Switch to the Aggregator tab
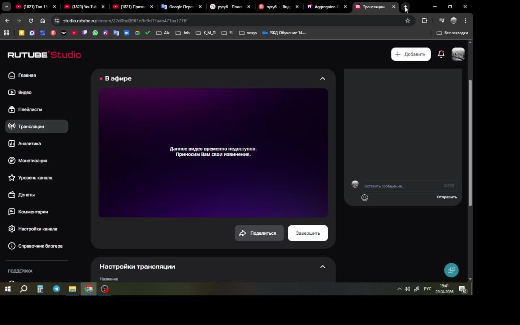Image resolution: width=520 pixels, height=325 pixels. click(327, 6)
